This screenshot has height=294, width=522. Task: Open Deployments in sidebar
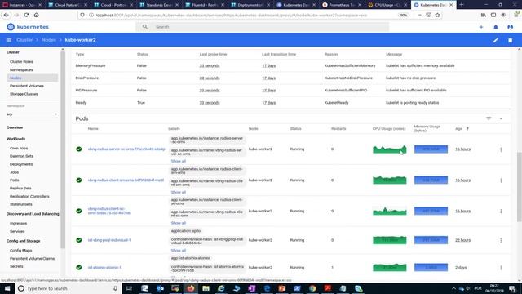[21, 164]
